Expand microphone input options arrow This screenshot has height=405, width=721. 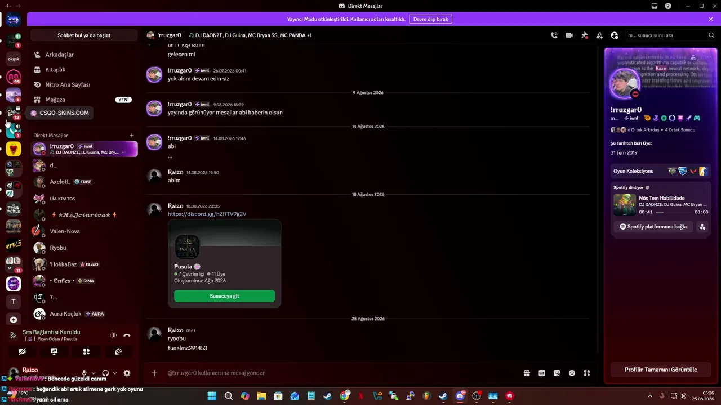[94, 373]
